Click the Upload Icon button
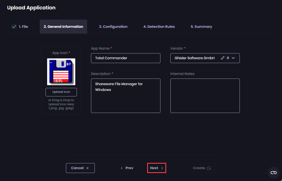Screen dimensions: 282x181 (61, 92)
